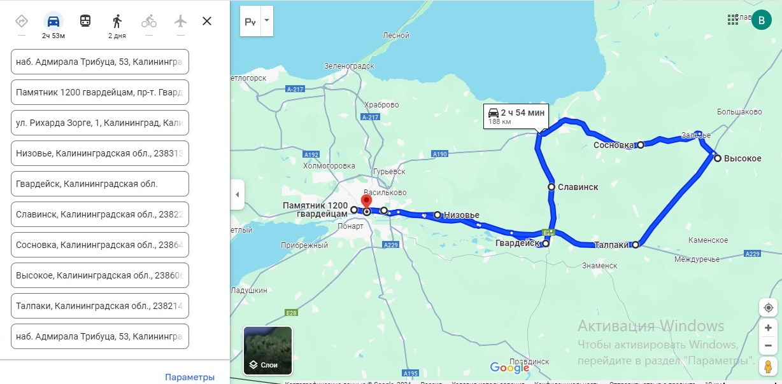782x384 pixels.
Task: Switch to public transit mode icon
Action: 85,20
